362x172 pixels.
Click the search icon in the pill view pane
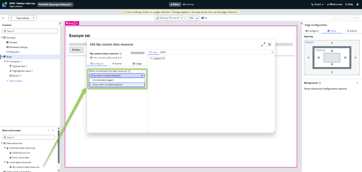pos(273,52)
